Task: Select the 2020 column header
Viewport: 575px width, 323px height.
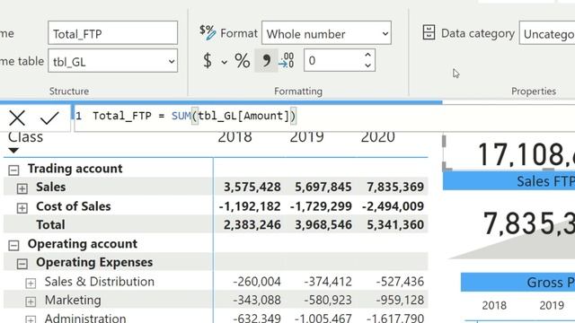Action: (x=377, y=137)
